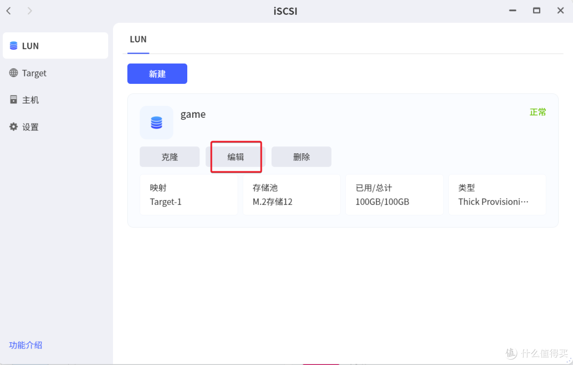Minimize the iSCSI window
573x365 pixels.
tap(513, 11)
